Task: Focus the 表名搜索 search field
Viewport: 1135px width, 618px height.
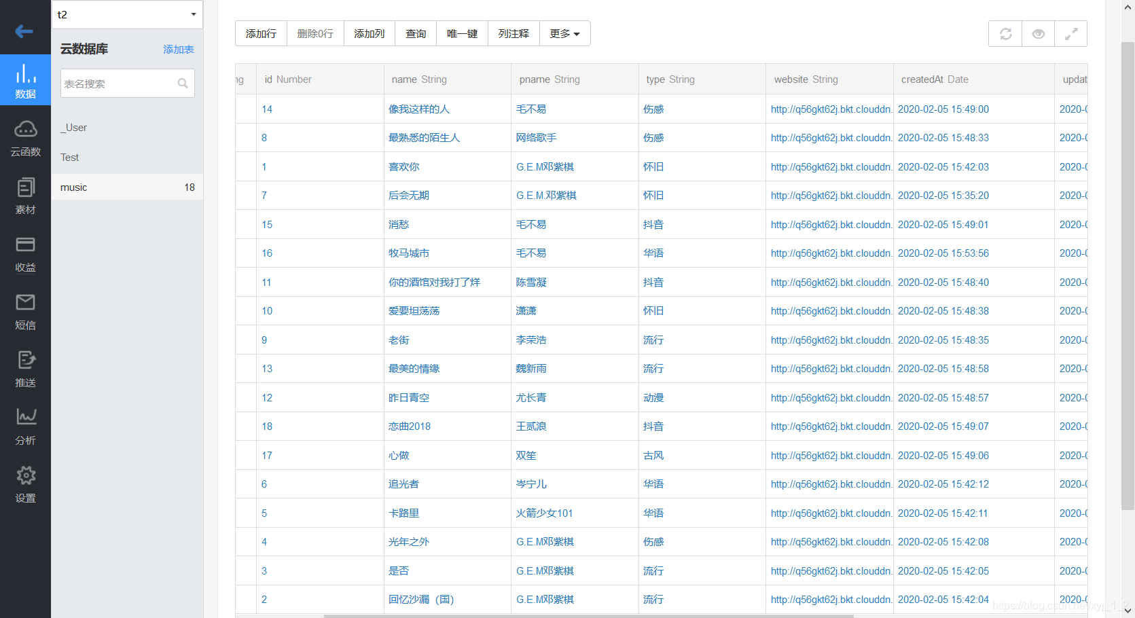Action: 128,84
